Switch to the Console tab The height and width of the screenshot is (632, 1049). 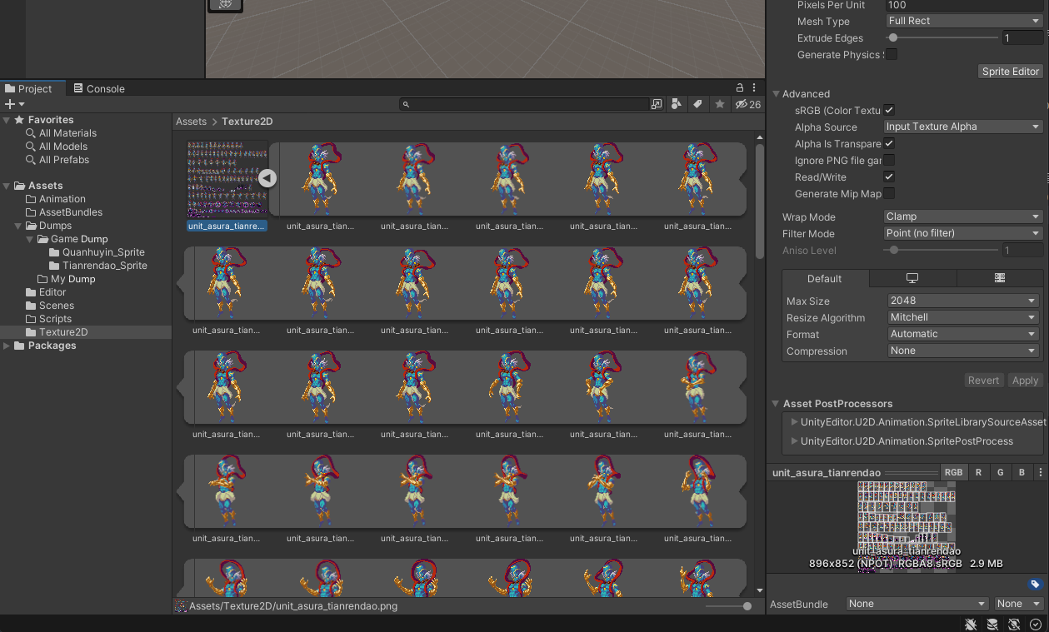[99, 88]
